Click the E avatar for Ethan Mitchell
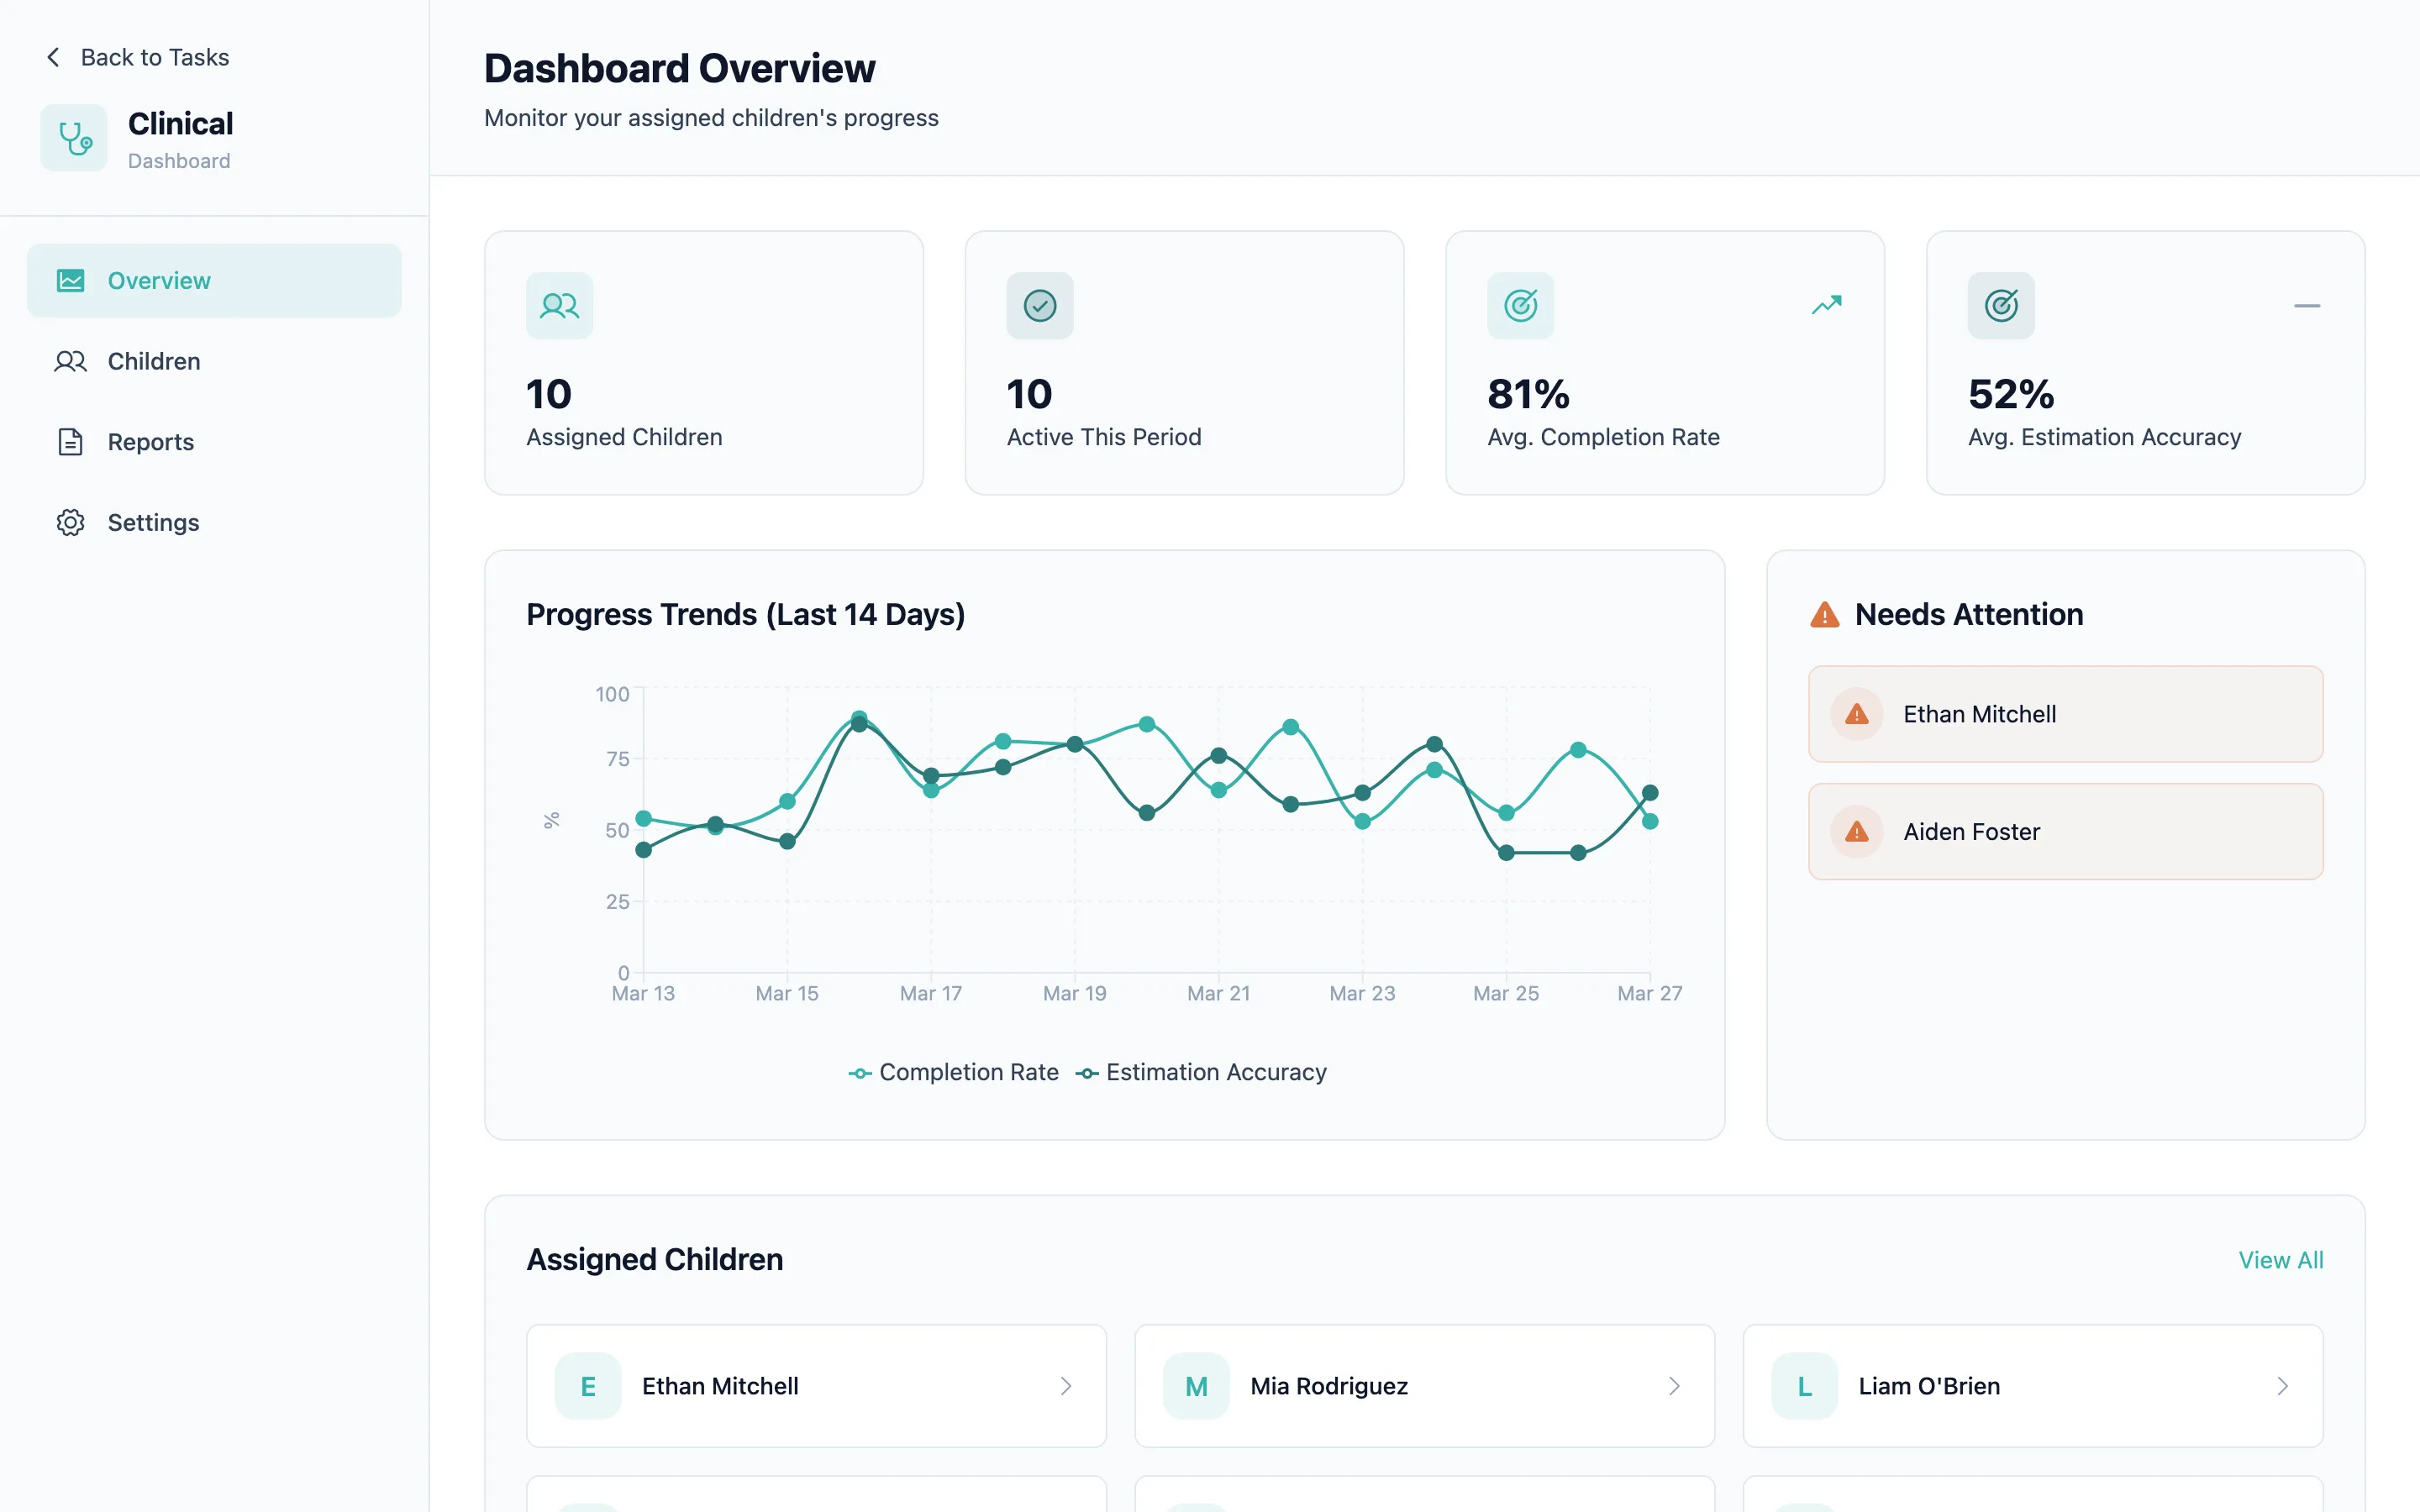This screenshot has width=2420, height=1512. [x=588, y=1386]
